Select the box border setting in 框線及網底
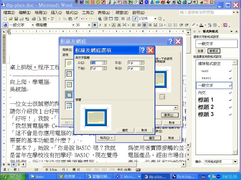Image resolution: width=241 pixels, height=180 pixels. (69, 74)
